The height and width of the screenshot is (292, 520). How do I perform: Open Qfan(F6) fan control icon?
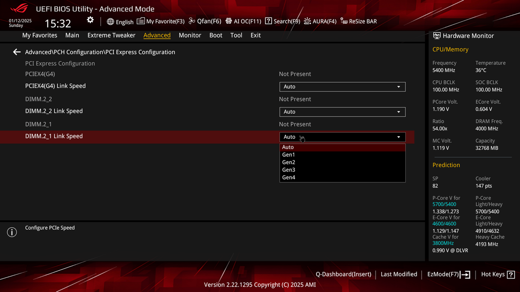[x=192, y=21]
